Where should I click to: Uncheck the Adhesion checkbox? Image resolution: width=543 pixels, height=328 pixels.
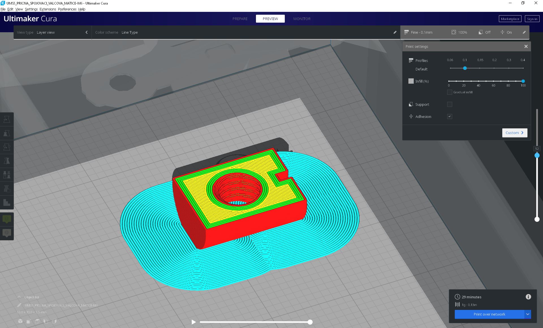pyautogui.click(x=449, y=116)
